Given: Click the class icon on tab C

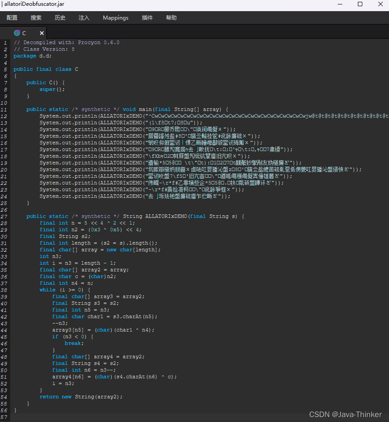Looking at the screenshot, I should coord(17,33).
